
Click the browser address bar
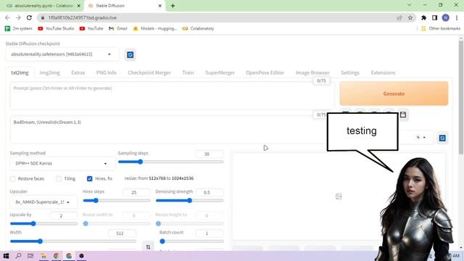tap(219, 17)
